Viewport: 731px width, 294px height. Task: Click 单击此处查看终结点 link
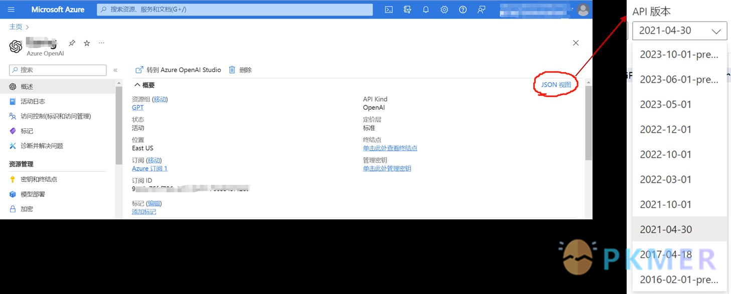[390, 148]
